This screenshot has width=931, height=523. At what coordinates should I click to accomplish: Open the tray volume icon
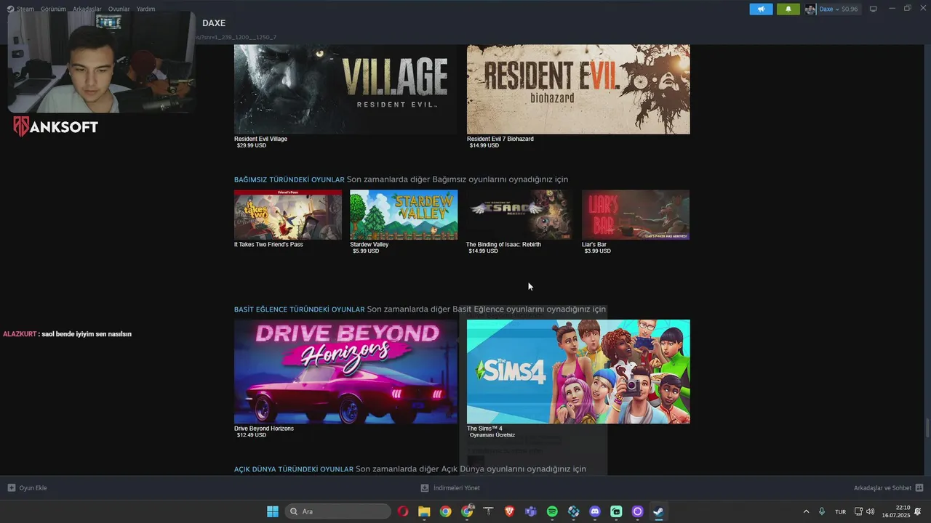[871, 511]
